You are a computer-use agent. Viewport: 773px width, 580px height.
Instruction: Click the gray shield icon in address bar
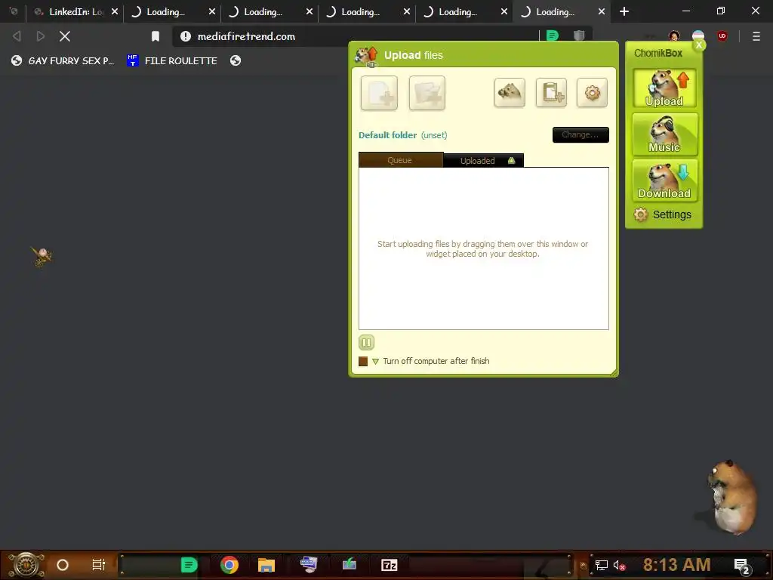point(579,36)
